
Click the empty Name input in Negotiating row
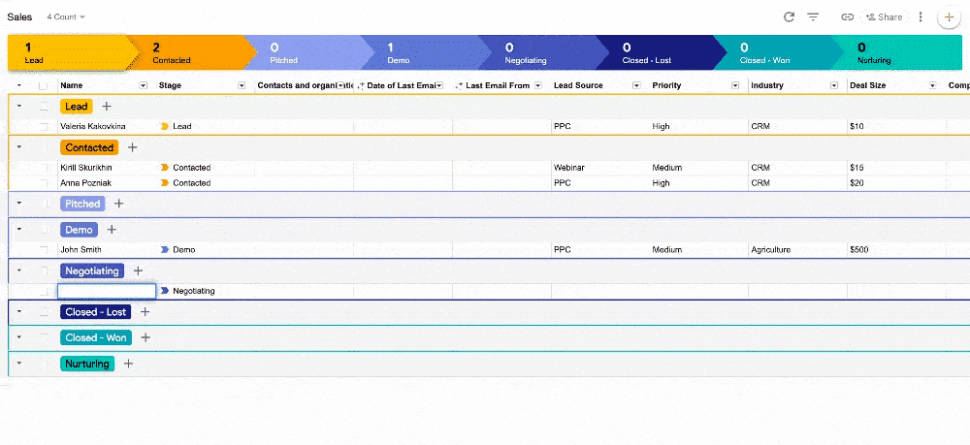(x=107, y=291)
